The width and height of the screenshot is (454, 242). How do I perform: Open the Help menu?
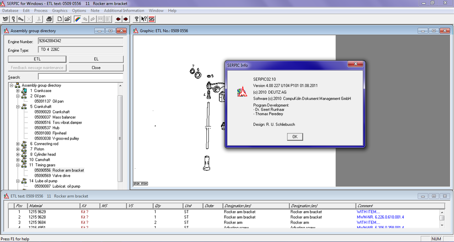click(172, 11)
